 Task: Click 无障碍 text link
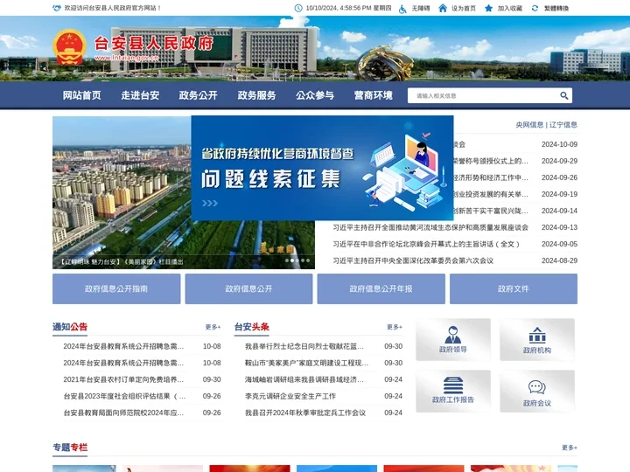pos(421,8)
